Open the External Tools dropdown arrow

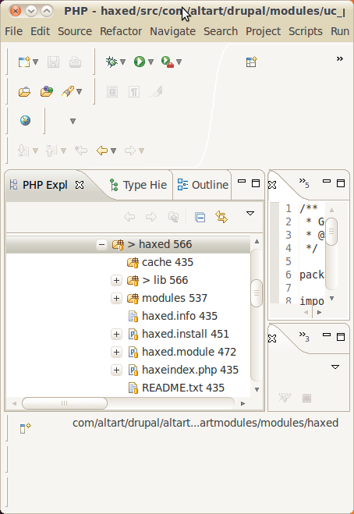(x=179, y=62)
